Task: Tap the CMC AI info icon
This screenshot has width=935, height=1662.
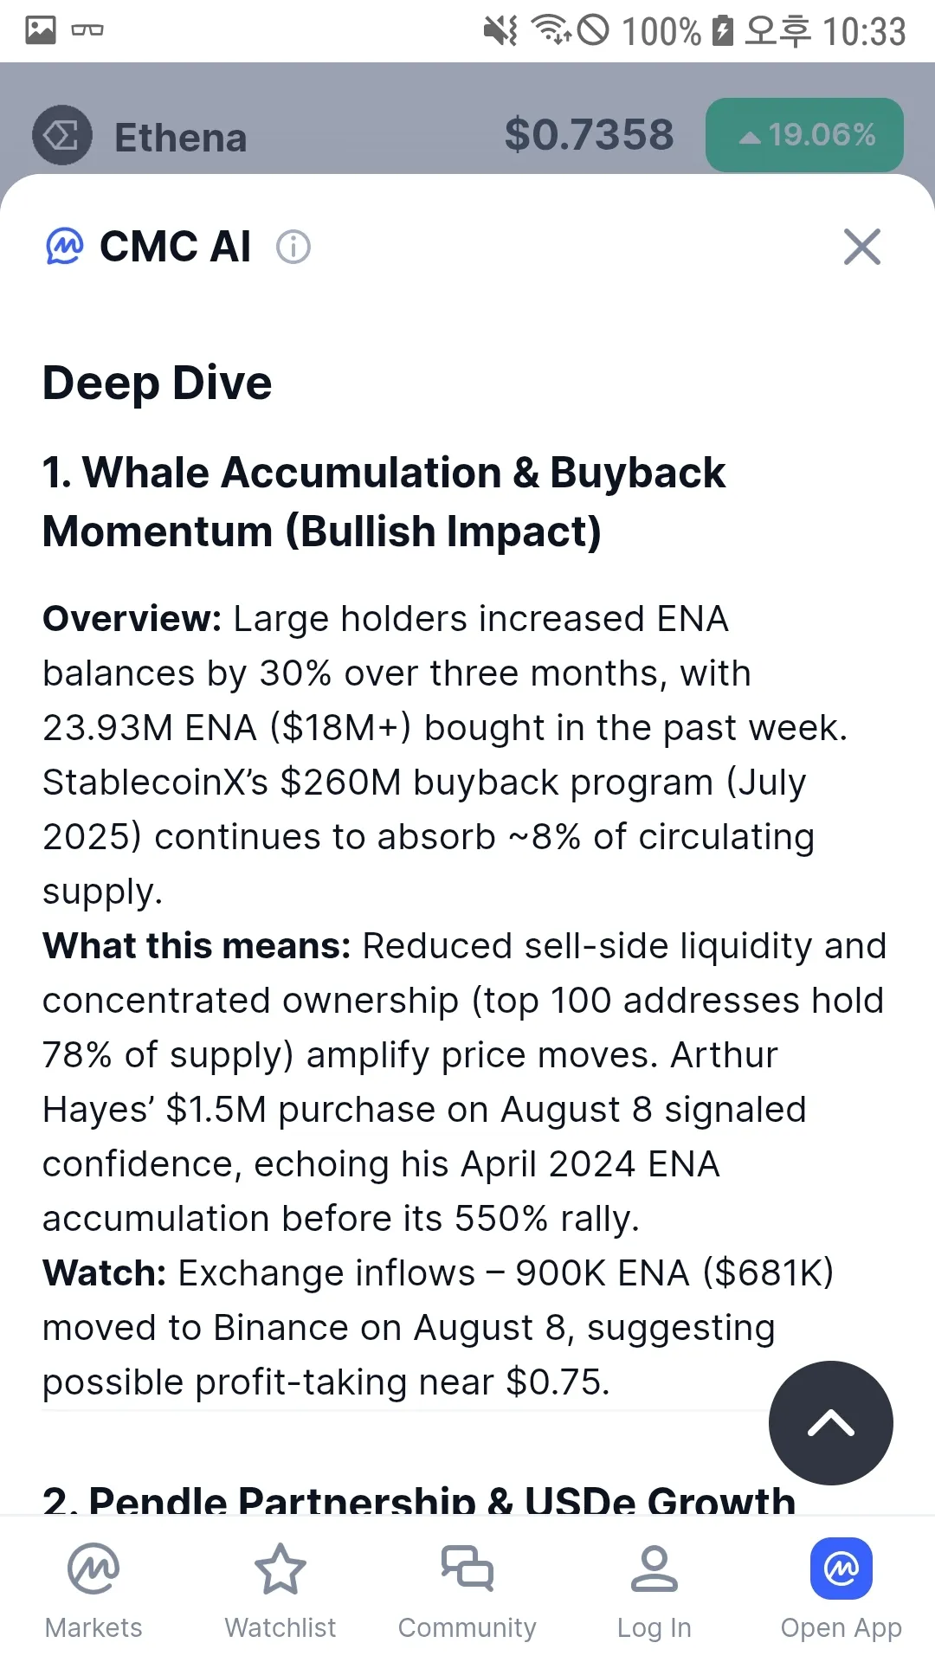Action: point(293,248)
